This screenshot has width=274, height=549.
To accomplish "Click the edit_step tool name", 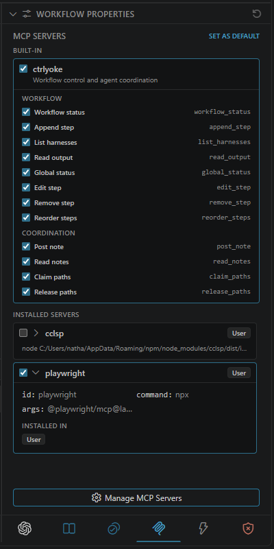I will (x=234, y=187).
